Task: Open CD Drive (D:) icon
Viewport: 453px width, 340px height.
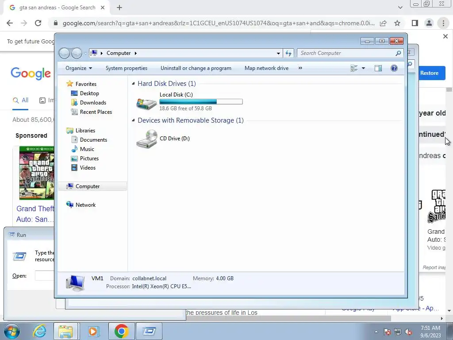Action: point(147,139)
